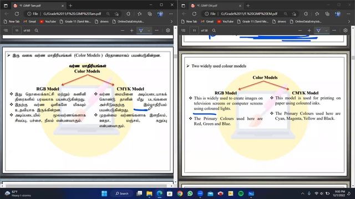Add page to favorites in left browser

click(x=117, y=14)
